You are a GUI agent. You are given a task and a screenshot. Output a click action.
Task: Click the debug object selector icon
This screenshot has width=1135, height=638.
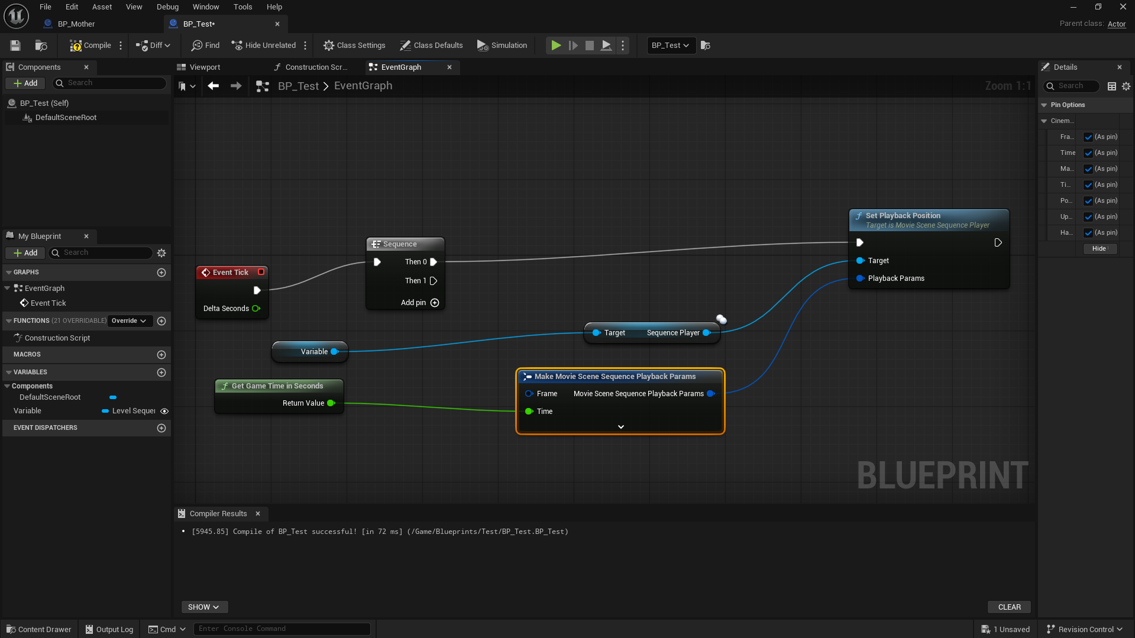(x=705, y=46)
